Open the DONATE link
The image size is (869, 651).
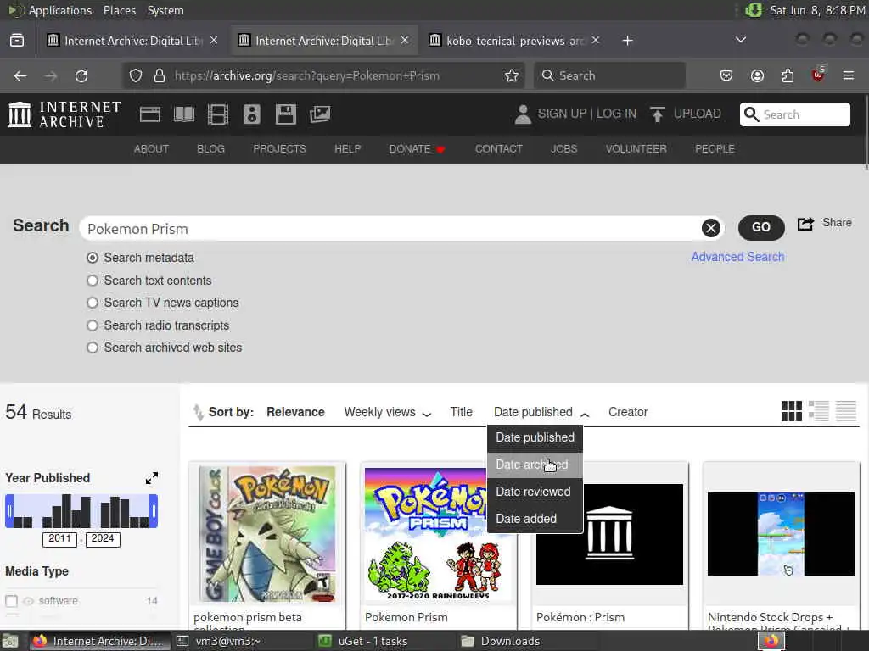(417, 149)
